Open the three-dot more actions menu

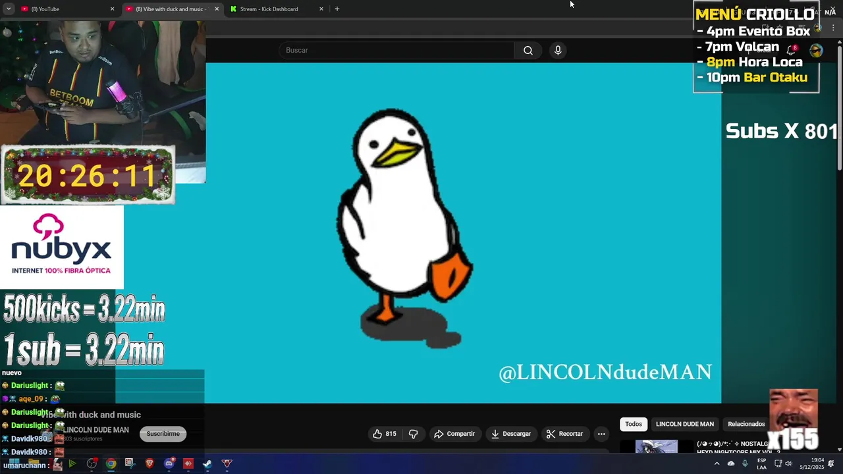tap(601, 434)
